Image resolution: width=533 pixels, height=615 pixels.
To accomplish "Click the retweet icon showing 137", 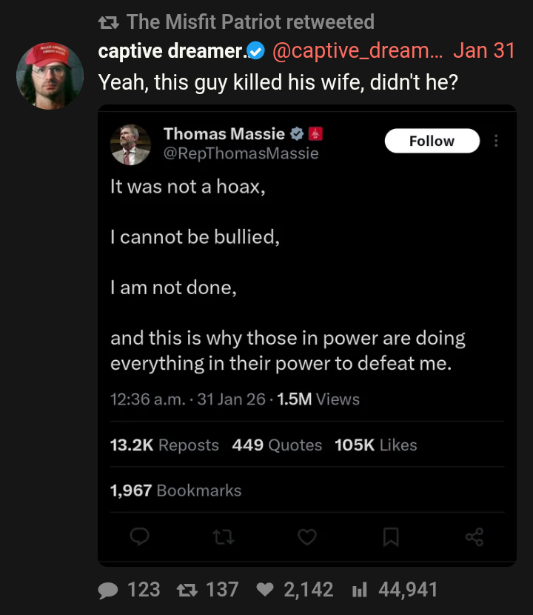I will (x=187, y=590).
